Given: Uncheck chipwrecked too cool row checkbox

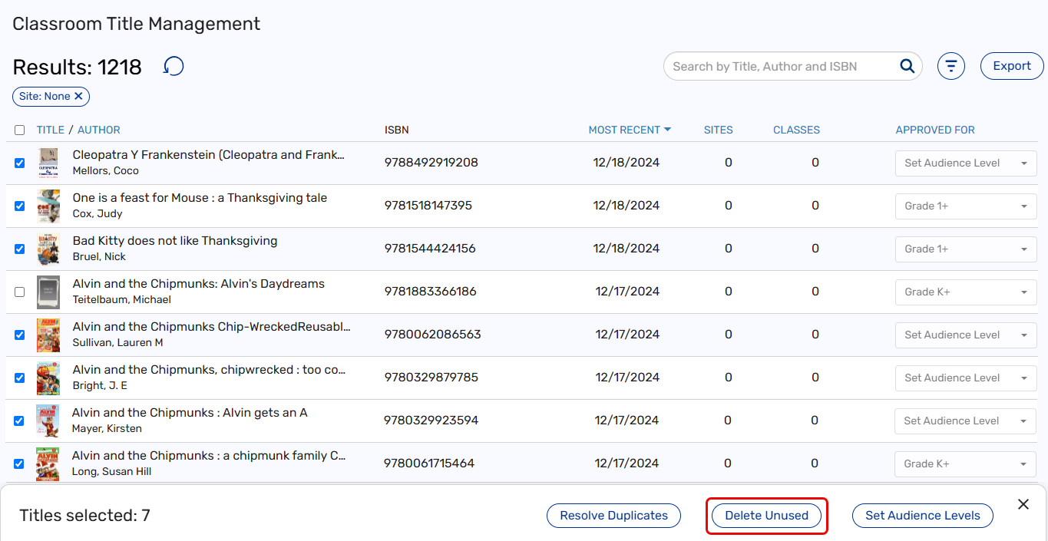Looking at the screenshot, I should tap(20, 378).
